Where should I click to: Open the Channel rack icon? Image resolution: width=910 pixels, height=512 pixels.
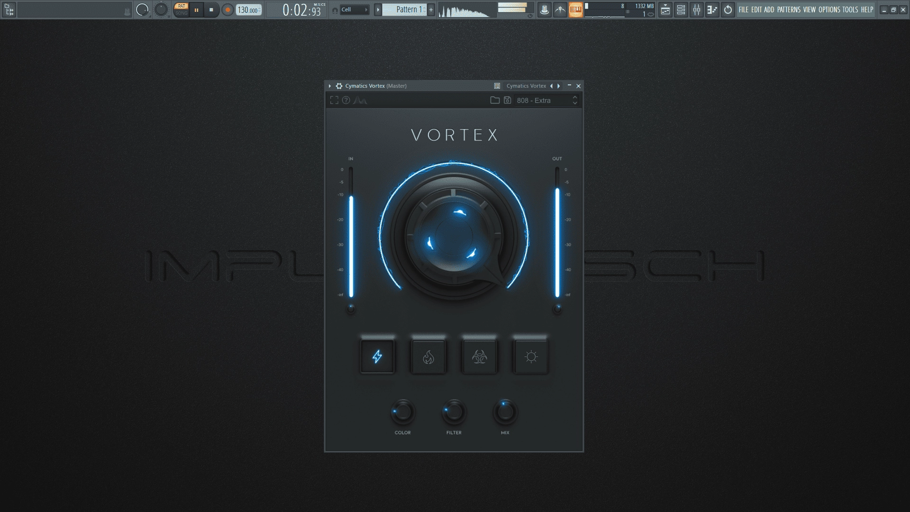point(681,9)
